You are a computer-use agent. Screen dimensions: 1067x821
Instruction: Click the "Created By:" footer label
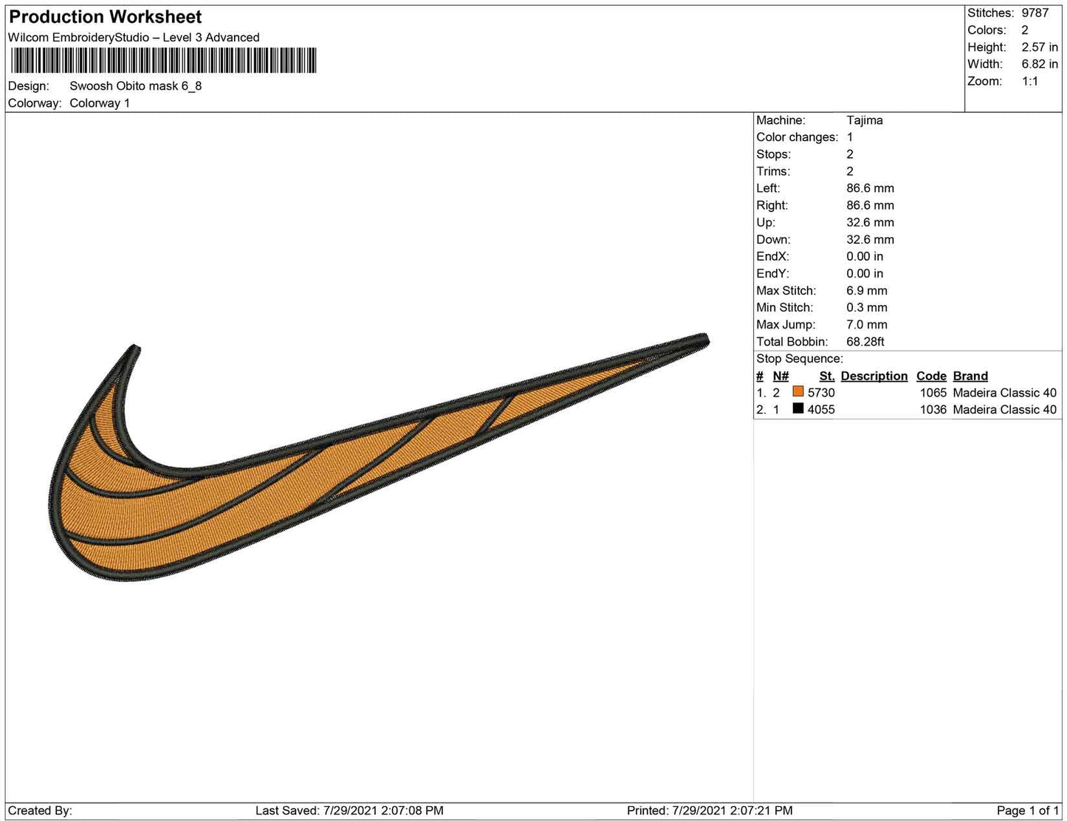pos(40,811)
